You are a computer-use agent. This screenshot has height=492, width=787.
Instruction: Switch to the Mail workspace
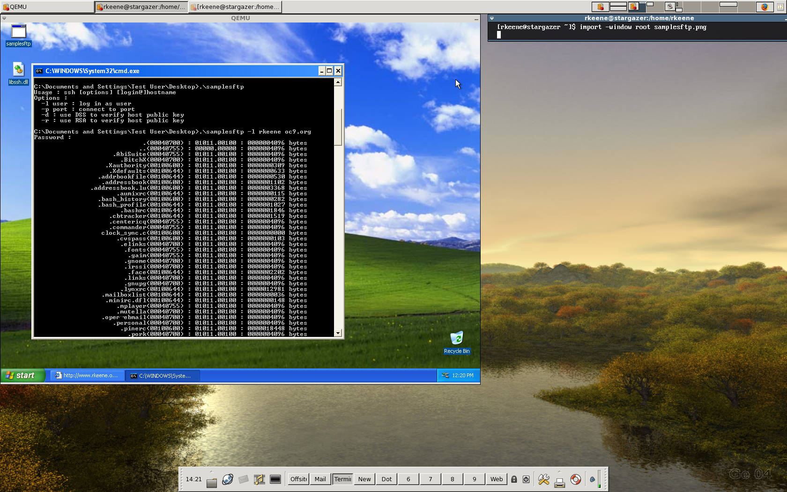click(x=320, y=479)
